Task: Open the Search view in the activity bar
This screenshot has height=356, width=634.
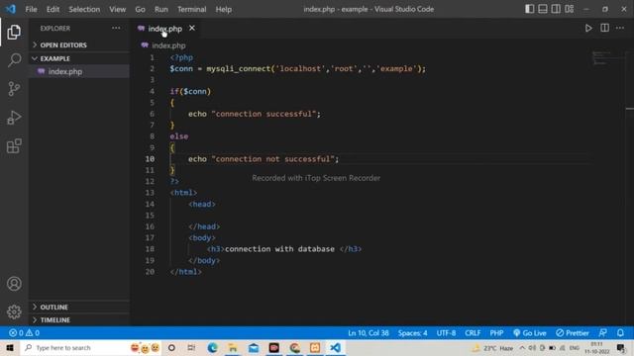Action: point(14,60)
